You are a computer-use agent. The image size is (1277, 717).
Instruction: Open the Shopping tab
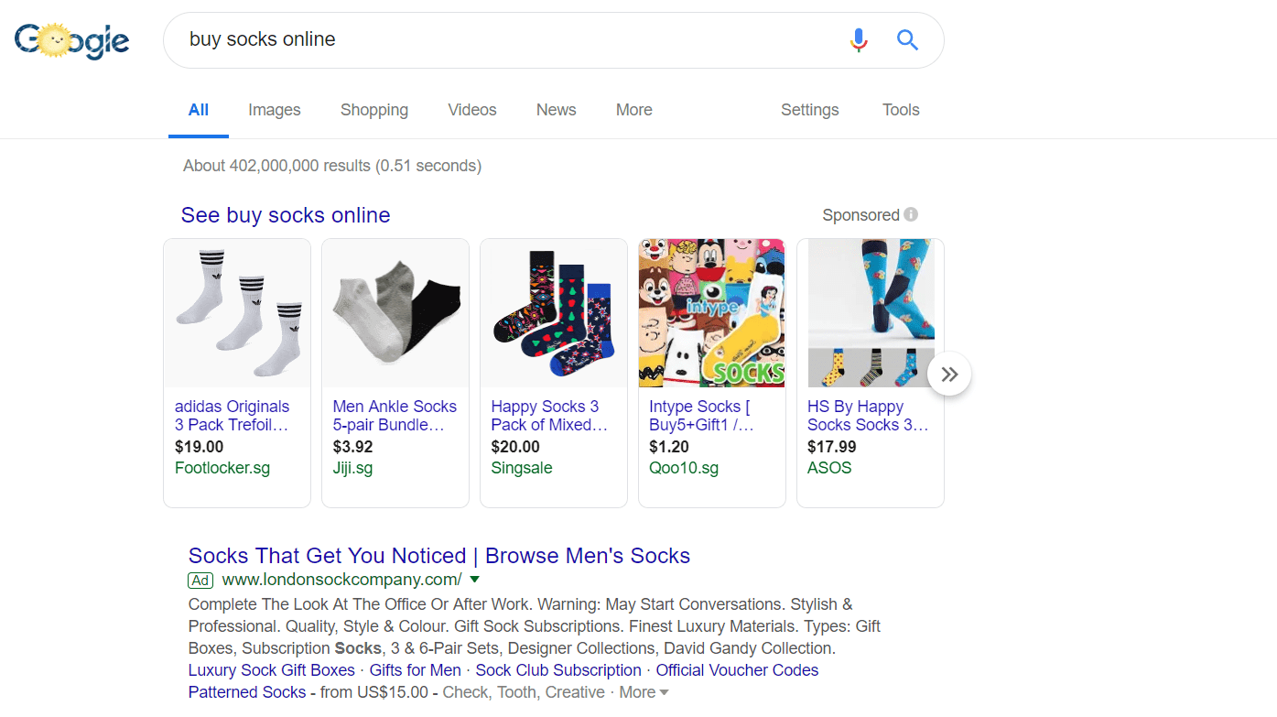coord(374,110)
